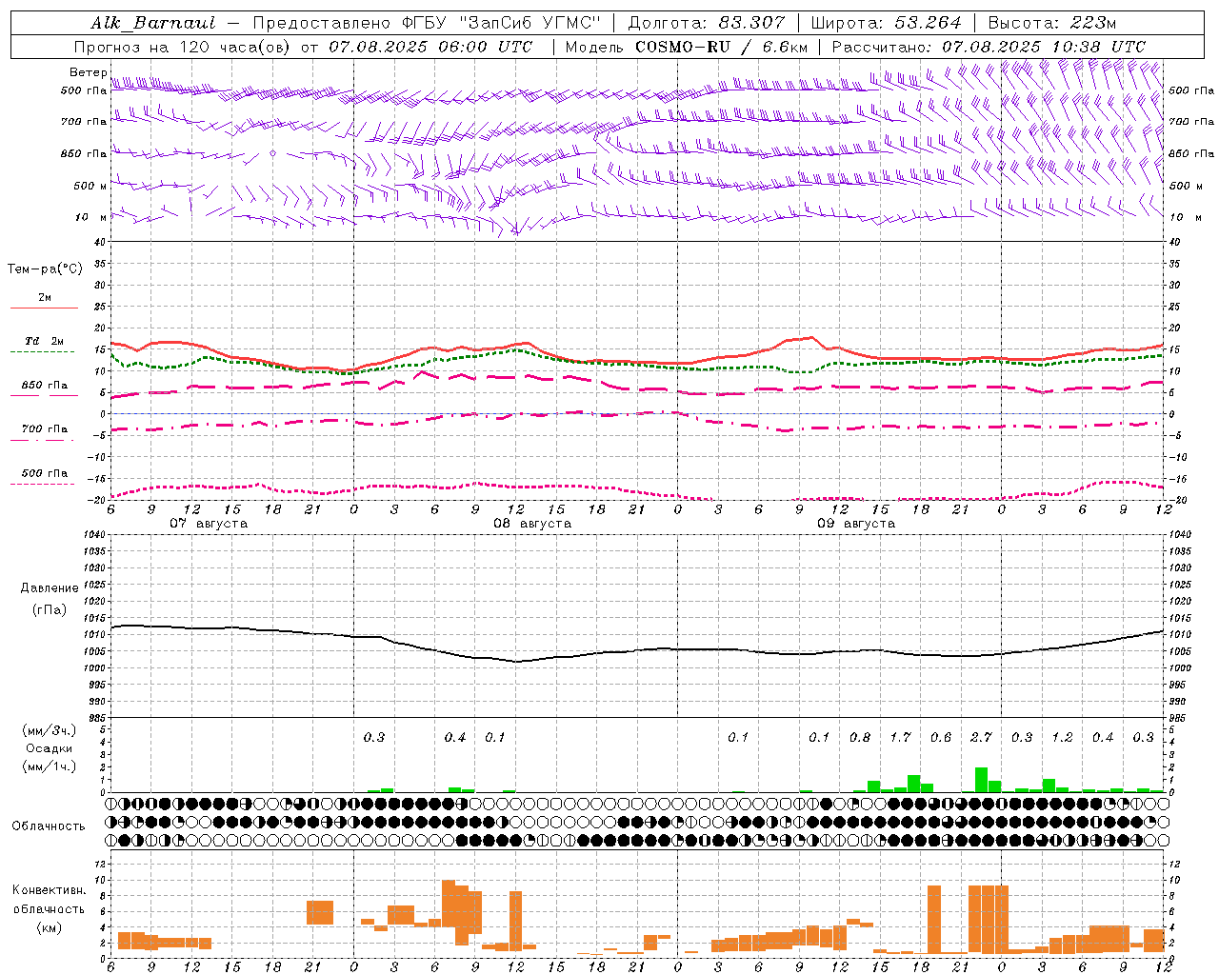1219x975 pixels.
Task: Click the Облачность cloud cover label
Action: (x=49, y=826)
